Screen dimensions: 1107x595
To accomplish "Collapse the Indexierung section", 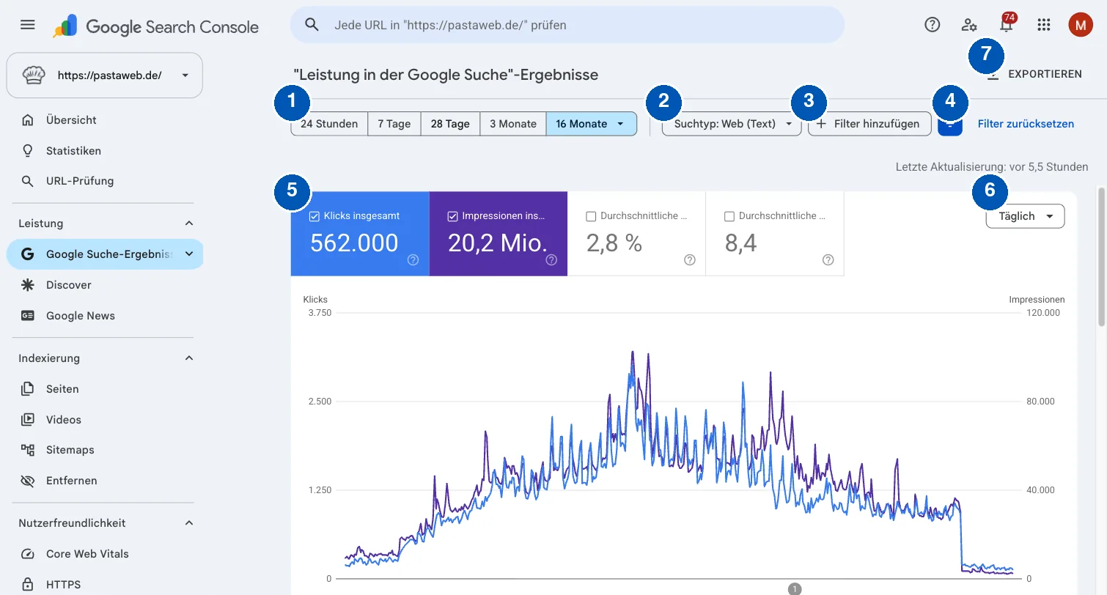I will (188, 358).
